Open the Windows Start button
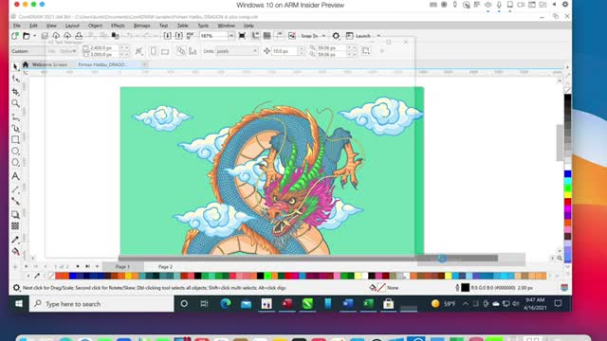The image size is (607, 341). point(19,304)
